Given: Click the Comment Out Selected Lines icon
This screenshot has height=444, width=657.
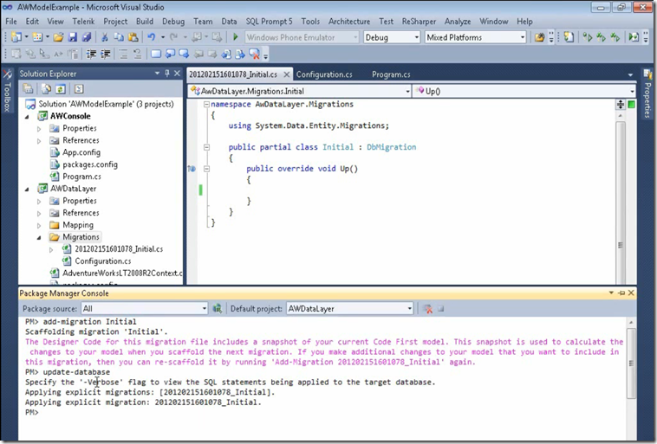Looking at the screenshot, I should click(x=124, y=54).
